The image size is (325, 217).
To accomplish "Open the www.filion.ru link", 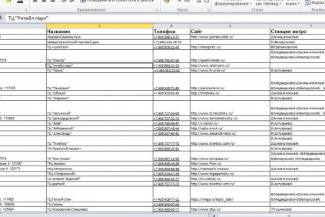I will (x=206, y=164).
